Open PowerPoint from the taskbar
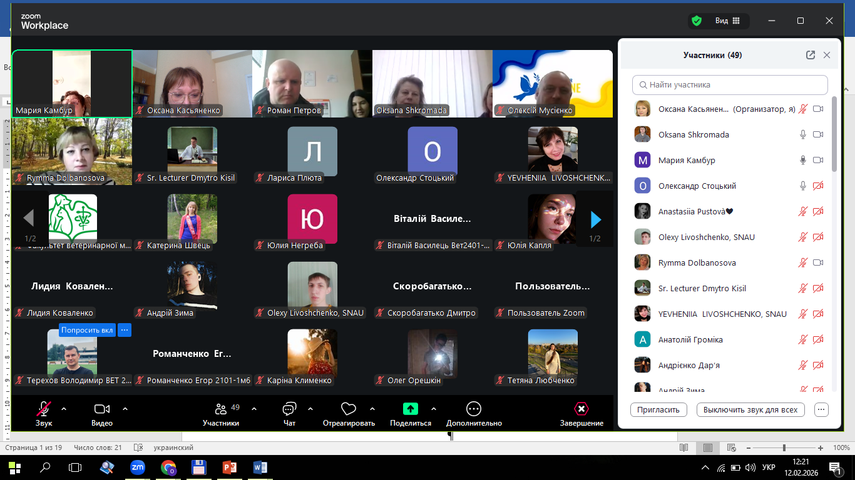Viewport: 855px width, 480px height. pos(230,467)
